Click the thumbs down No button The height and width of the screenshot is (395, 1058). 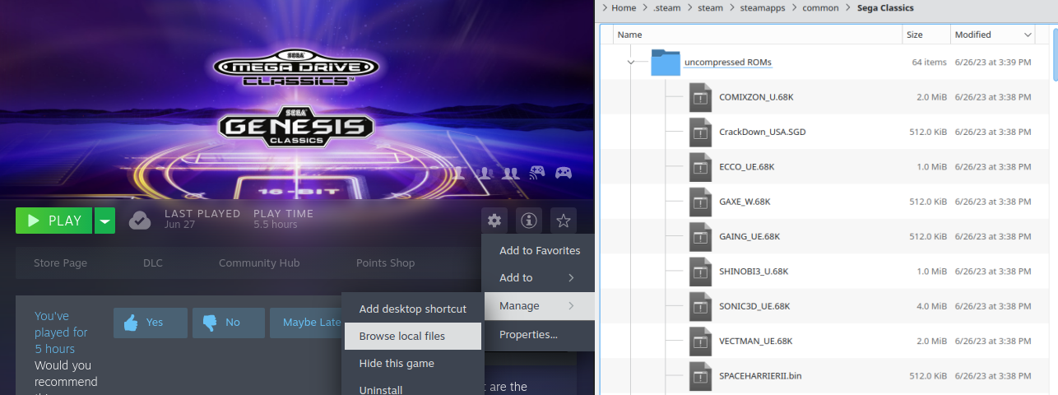(228, 323)
